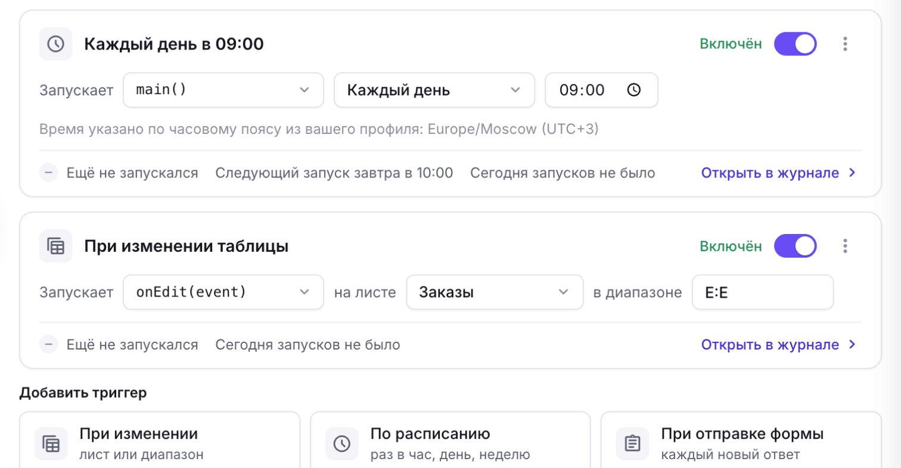Add a «При изменении» trigger
Screen dimensions: 901x468
(160, 441)
